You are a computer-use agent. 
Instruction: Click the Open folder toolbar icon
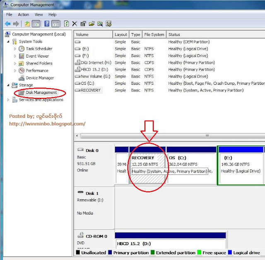[92, 24]
